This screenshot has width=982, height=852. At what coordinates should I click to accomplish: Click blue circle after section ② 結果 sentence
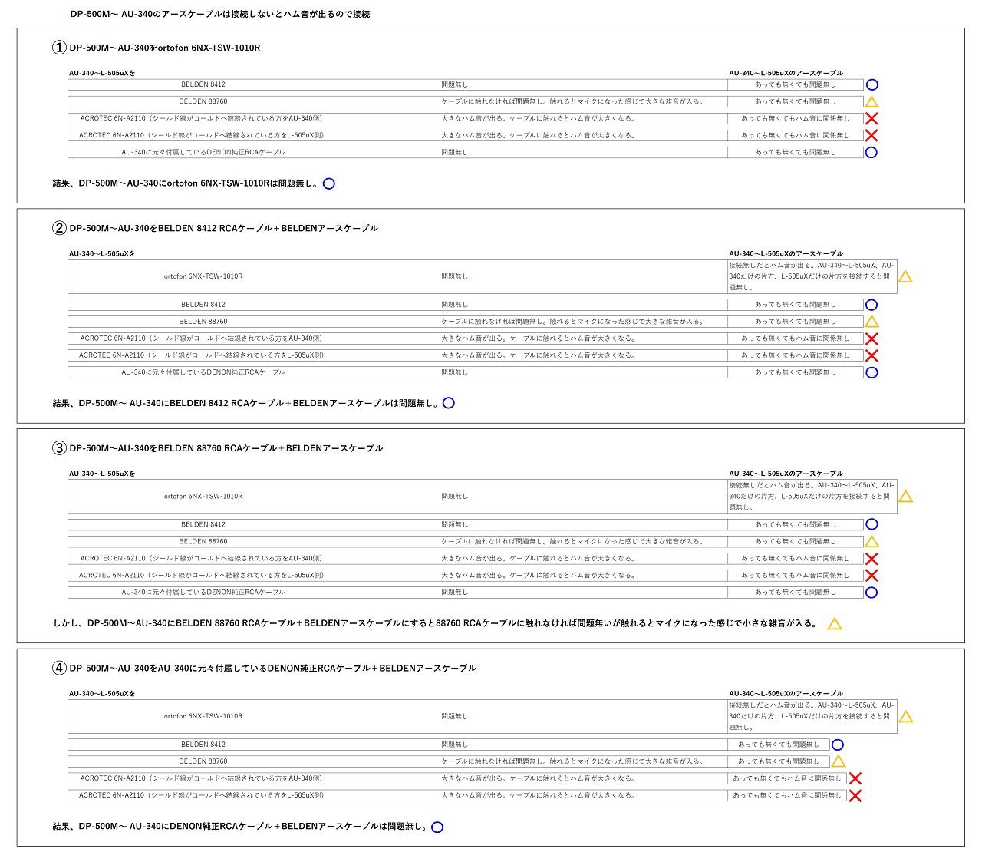point(449,403)
